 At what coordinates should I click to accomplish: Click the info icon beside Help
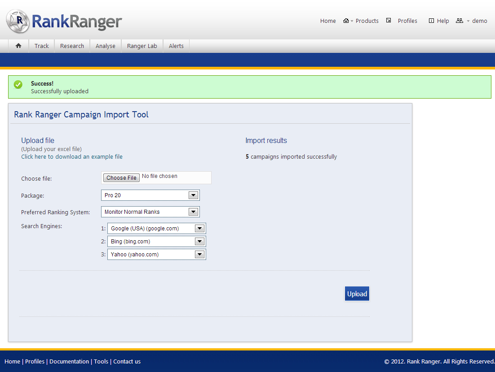tap(431, 21)
